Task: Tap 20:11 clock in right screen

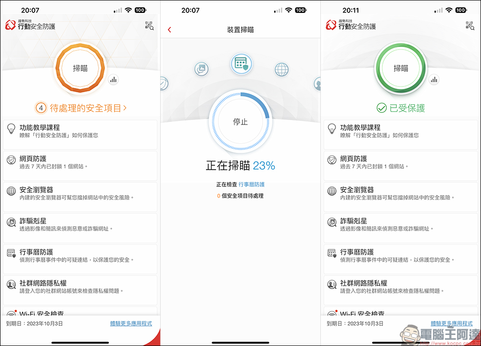Action: (x=350, y=10)
